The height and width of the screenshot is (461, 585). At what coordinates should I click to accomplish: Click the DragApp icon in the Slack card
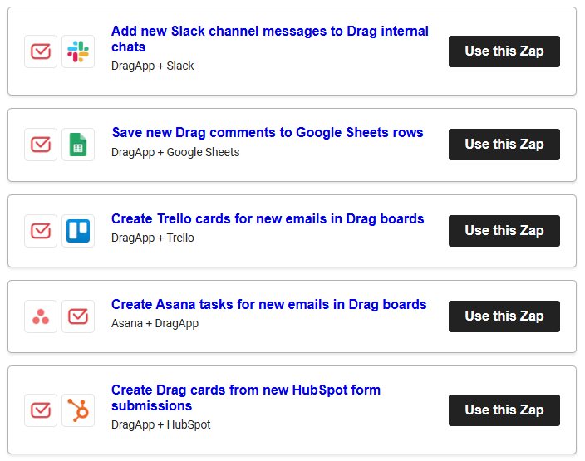coord(41,51)
